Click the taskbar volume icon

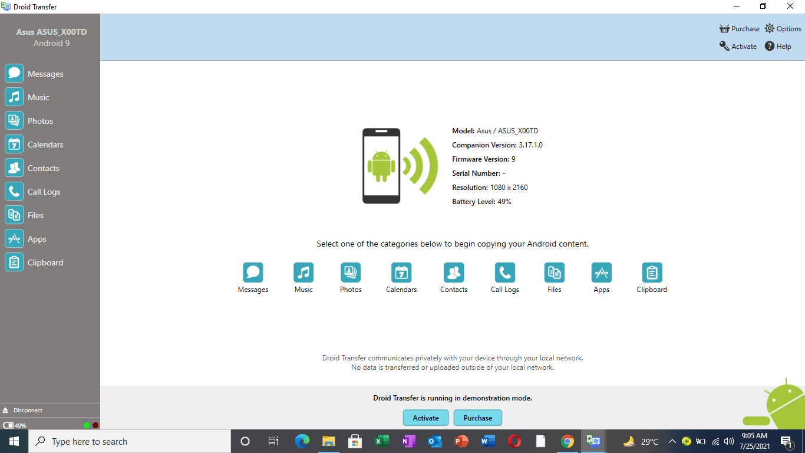coord(729,441)
